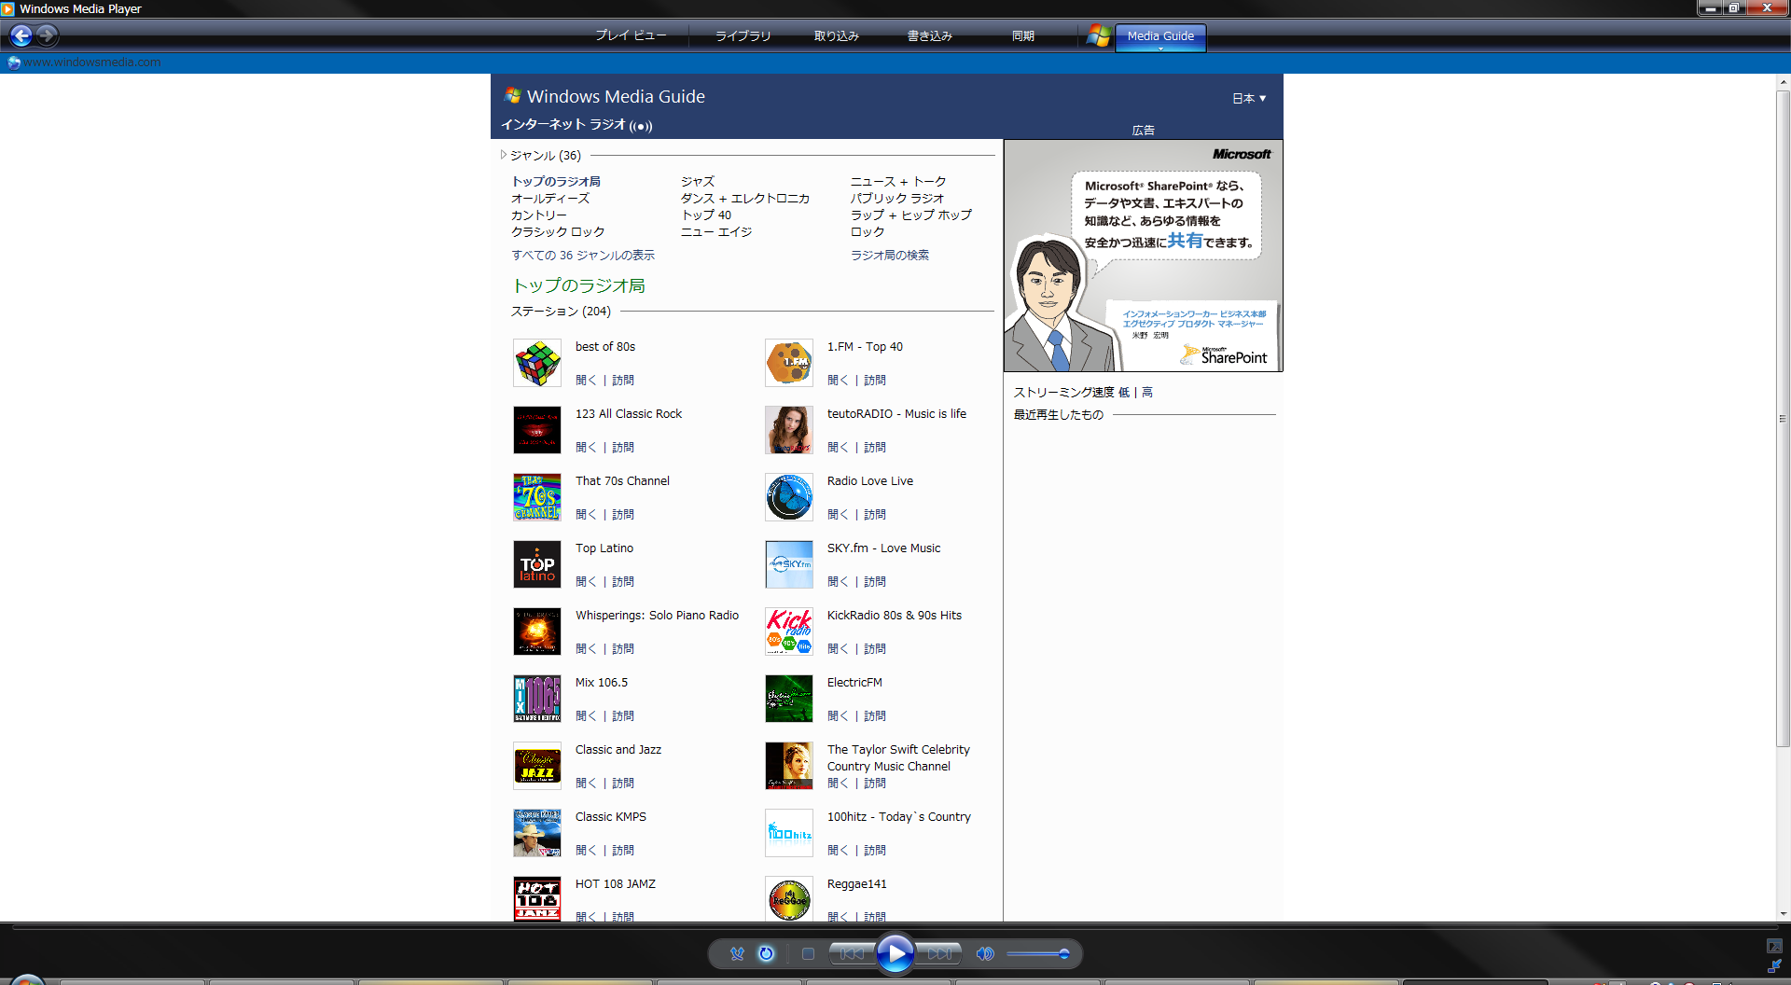Open the 同期 tab

[1023, 35]
